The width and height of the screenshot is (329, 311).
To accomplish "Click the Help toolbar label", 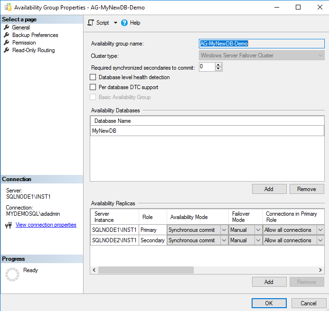I will tap(135, 23).
